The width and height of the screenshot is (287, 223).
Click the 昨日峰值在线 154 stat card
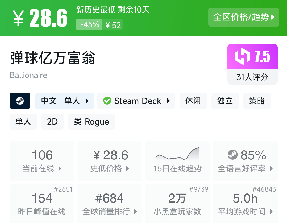42,203
